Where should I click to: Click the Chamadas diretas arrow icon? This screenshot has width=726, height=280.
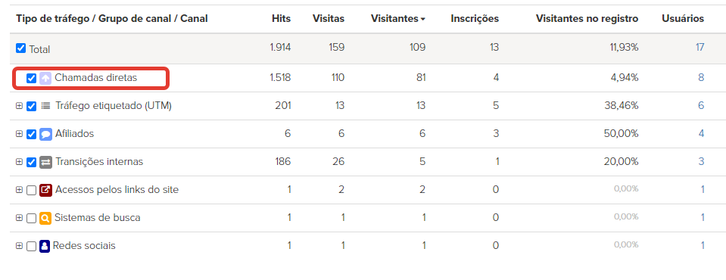[45, 78]
